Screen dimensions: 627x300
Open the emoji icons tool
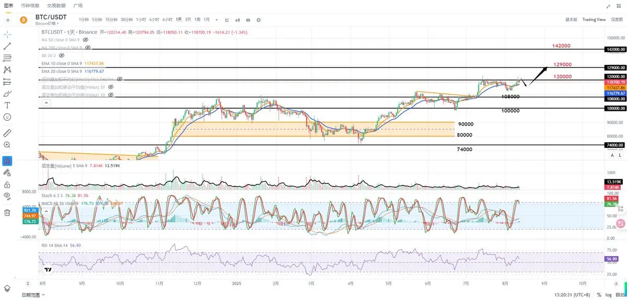[7, 118]
